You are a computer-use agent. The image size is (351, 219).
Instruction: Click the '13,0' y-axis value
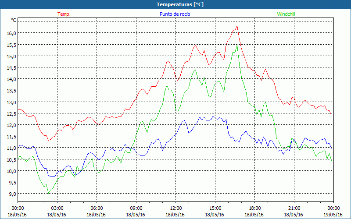tap(12, 102)
